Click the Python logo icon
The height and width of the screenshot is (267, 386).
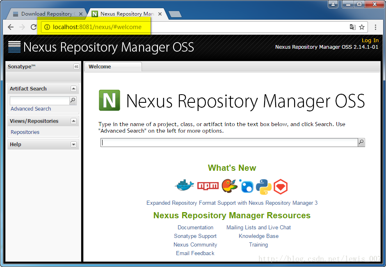264,187
